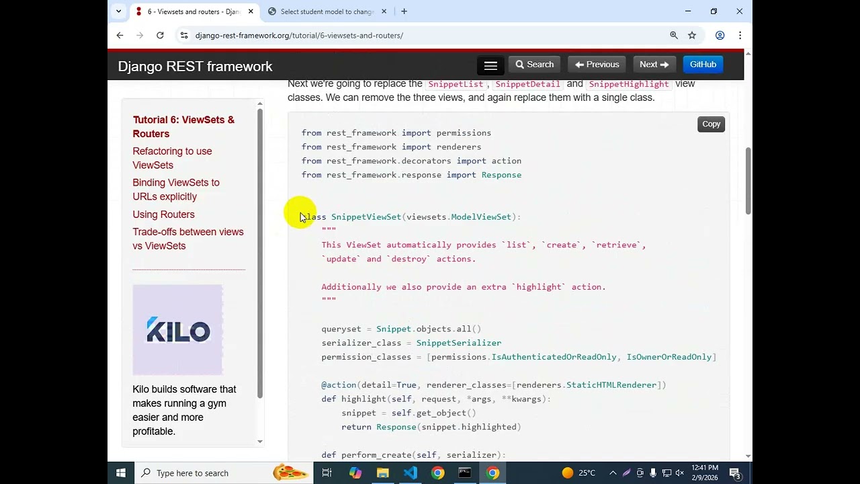
Task: Go back one page in Chrome
Action: coord(120,36)
